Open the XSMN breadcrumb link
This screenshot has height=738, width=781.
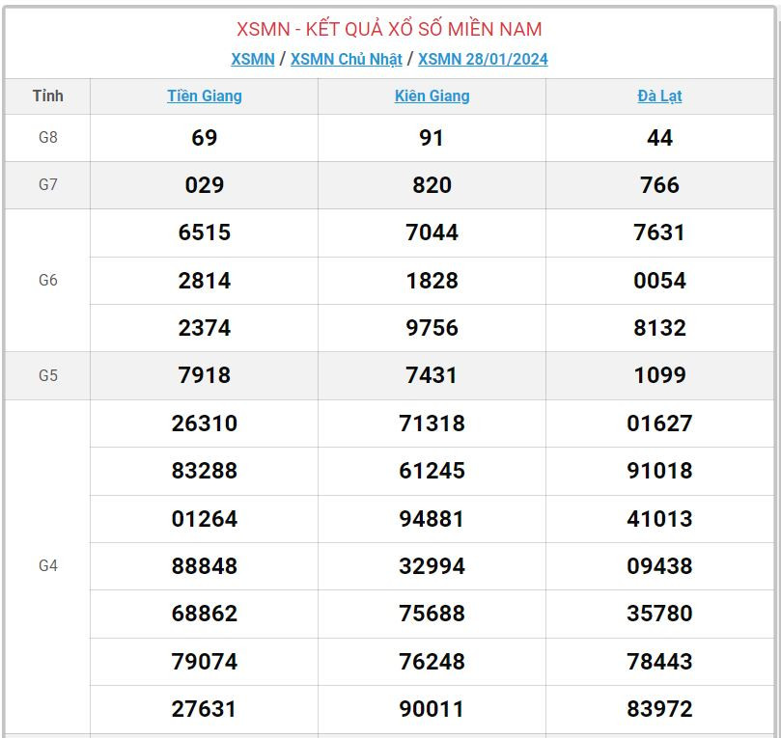pos(252,59)
